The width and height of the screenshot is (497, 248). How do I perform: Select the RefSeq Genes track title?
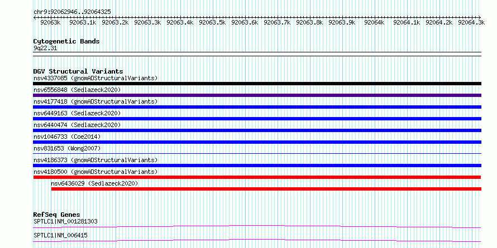57,215
